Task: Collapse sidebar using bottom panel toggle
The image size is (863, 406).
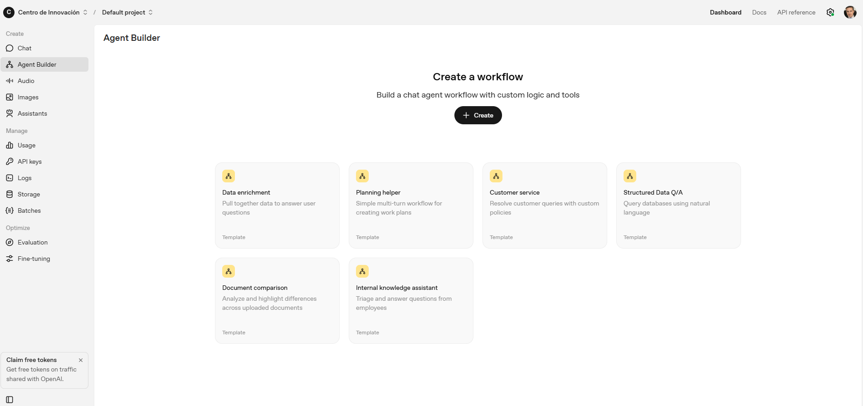Action: coord(10,400)
